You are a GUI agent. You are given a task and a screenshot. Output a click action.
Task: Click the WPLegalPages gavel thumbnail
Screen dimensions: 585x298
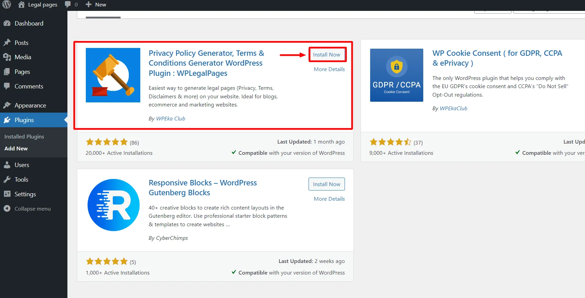click(113, 75)
